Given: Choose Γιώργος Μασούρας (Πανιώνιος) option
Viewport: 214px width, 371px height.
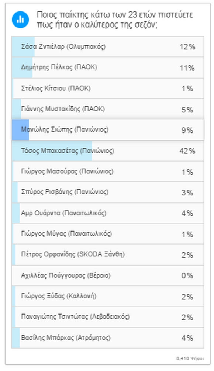Looking at the screenshot, I should point(108,171).
